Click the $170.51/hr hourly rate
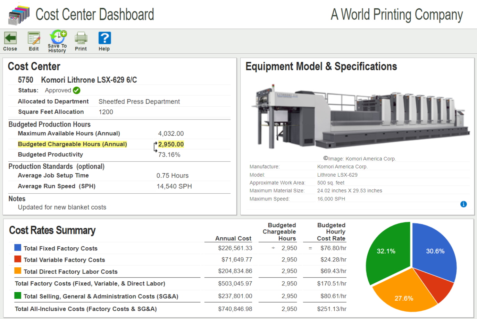This screenshot has width=477, height=319. (x=332, y=283)
